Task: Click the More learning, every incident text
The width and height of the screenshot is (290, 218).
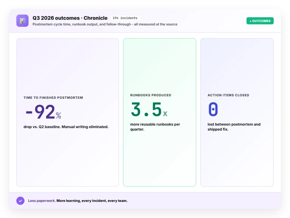Action: pyautogui.click(x=92, y=201)
